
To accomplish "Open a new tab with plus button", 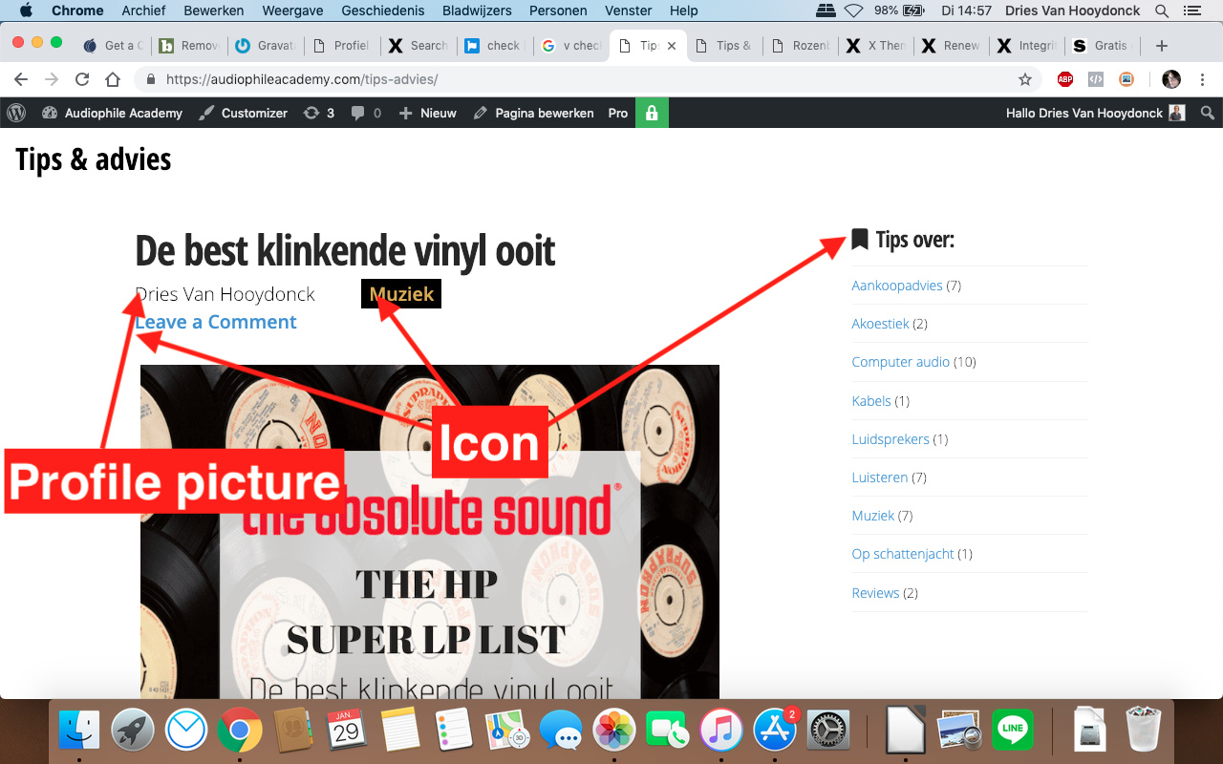I will coord(1162,46).
